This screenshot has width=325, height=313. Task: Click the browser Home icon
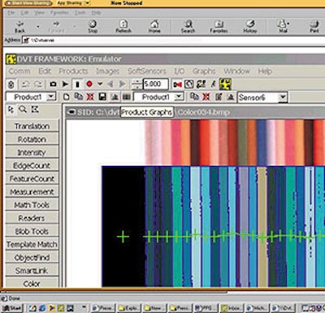[x=154, y=27]
